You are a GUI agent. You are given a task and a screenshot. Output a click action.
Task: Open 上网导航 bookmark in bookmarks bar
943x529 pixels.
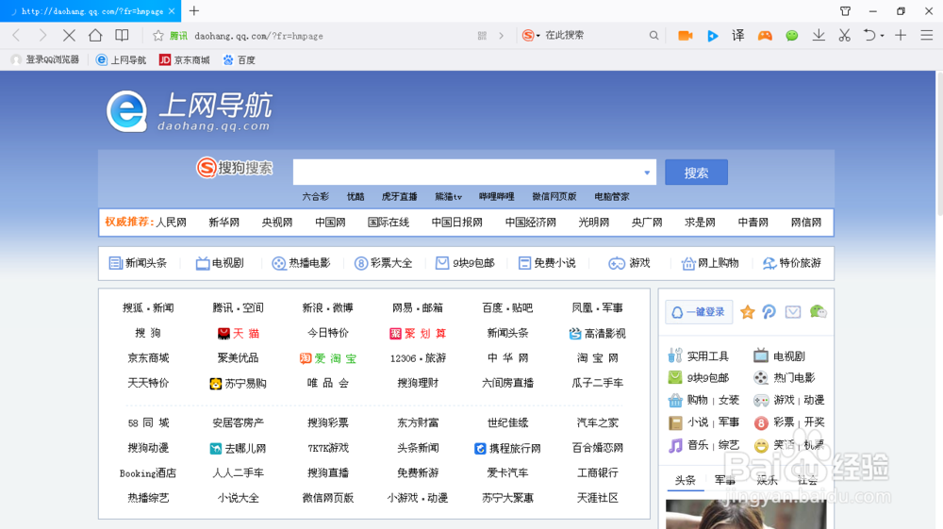pos(121,59)
